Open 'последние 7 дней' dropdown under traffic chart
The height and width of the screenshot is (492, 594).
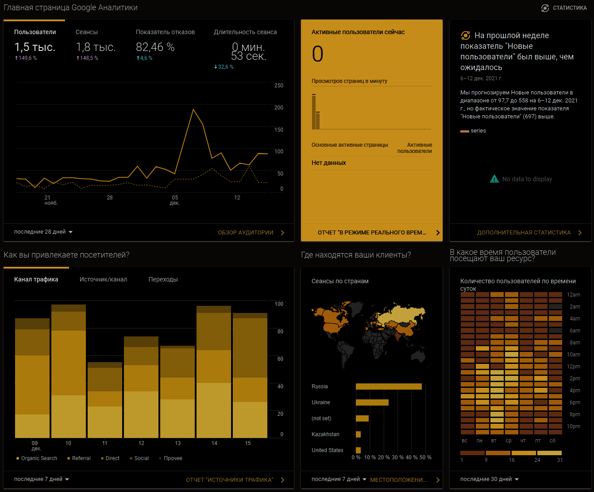coord(42,479)
